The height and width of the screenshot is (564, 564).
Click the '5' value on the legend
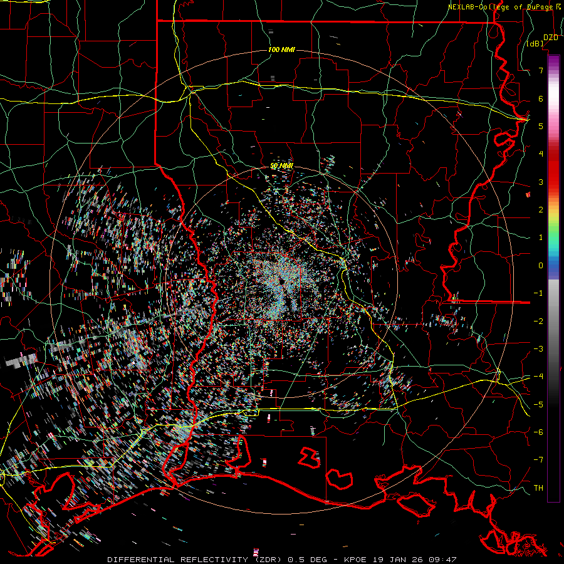(x=541, y=126)
